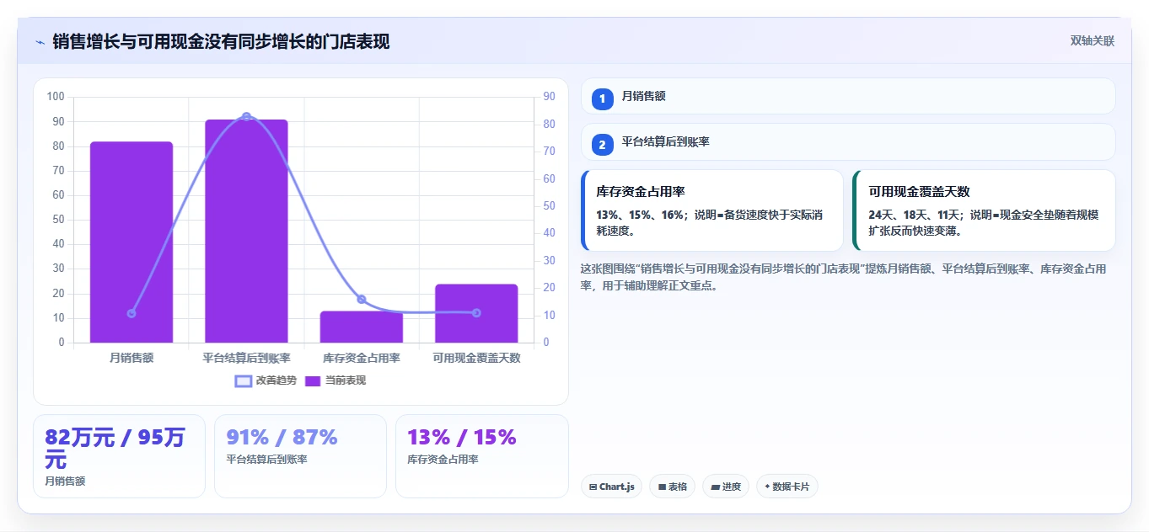Click the 改善趋势 legend color box

click(x=244, y=381)
